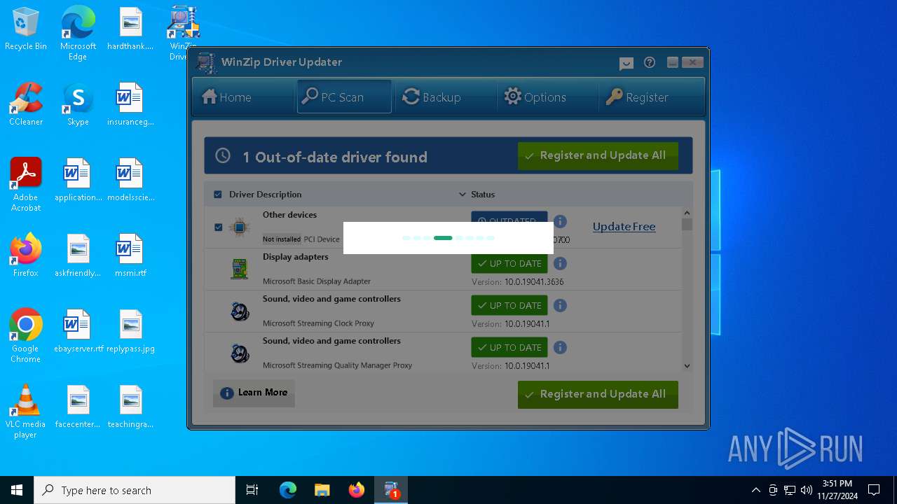Switch to the PC Scan tab
The image size is (897, 504).
344,97
